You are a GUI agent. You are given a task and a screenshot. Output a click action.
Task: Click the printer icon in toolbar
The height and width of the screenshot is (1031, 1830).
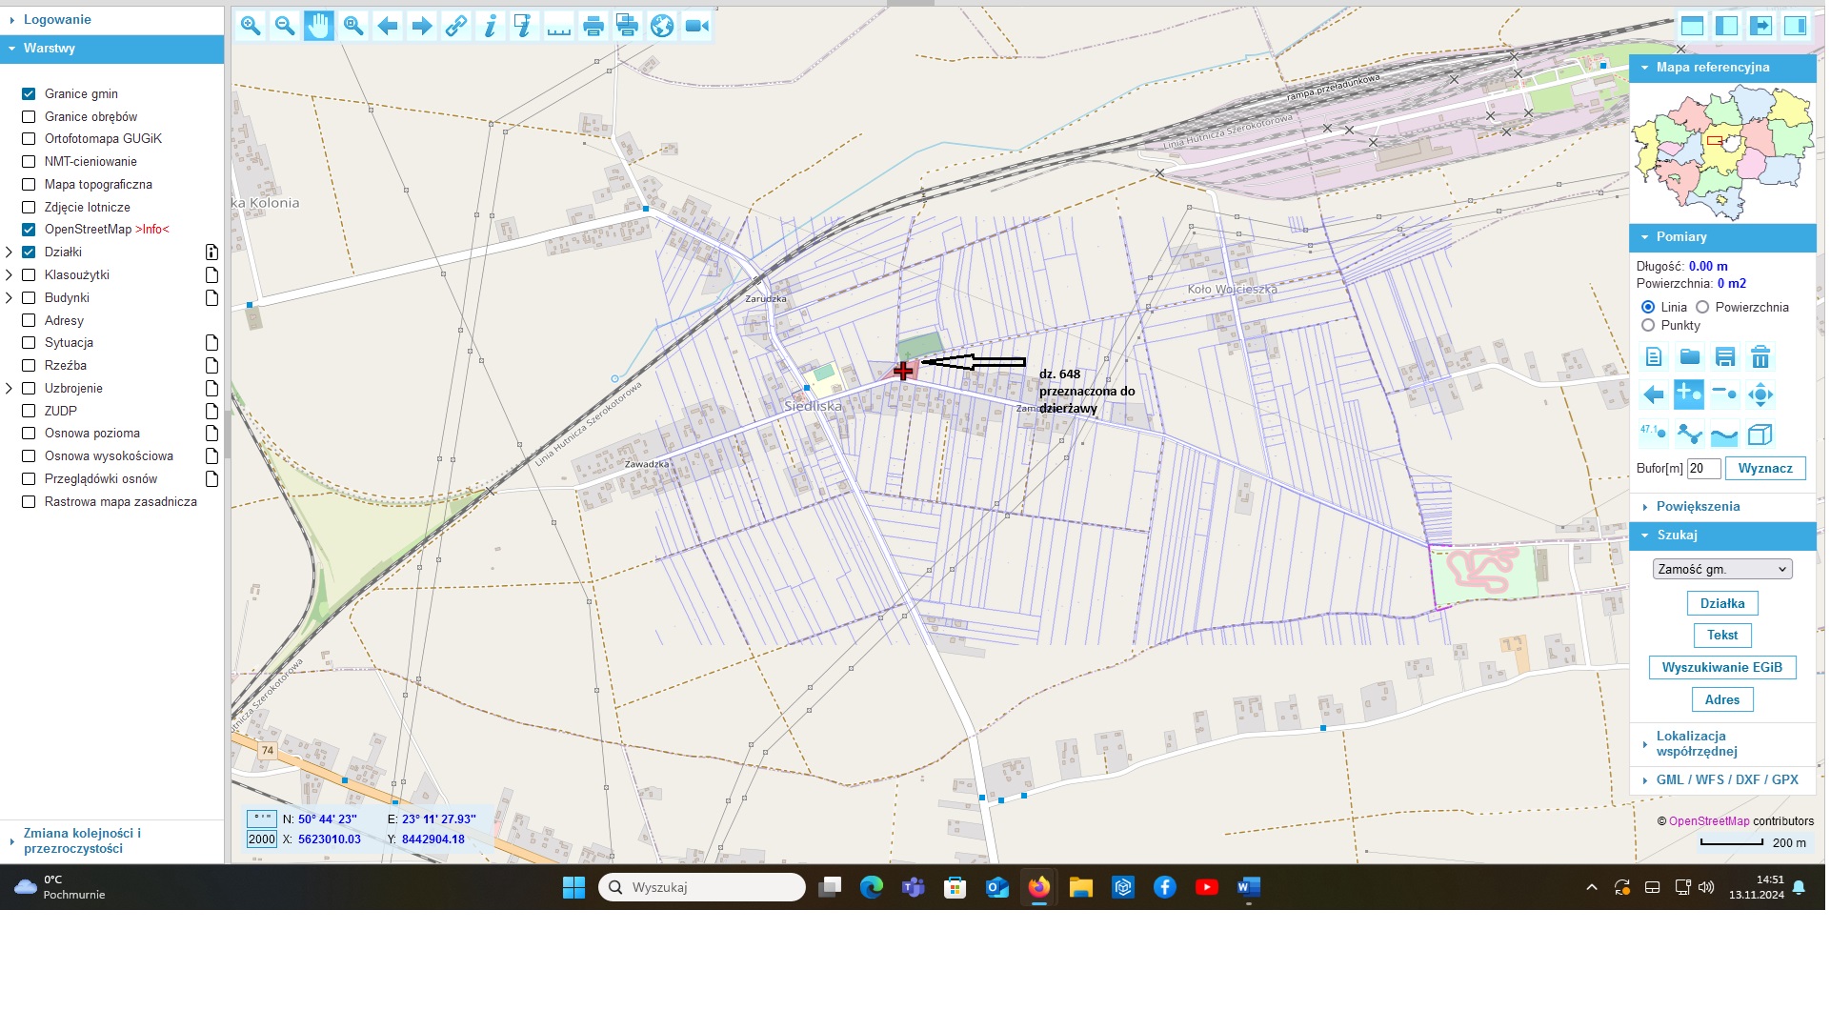click(593, 26)
